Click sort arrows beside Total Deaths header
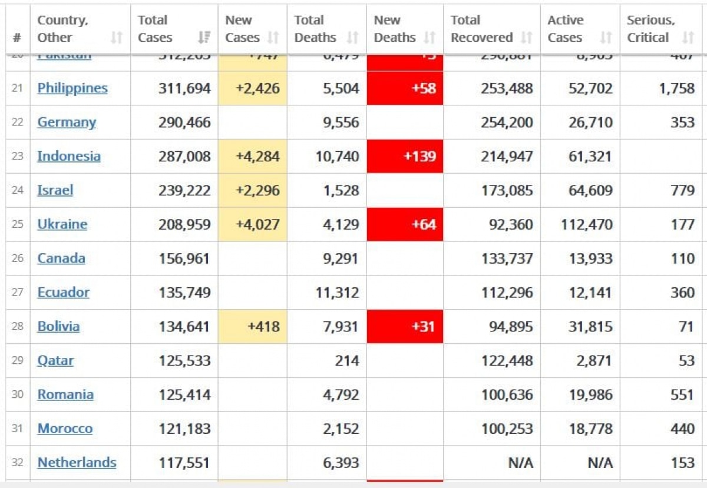 (352, 38)
